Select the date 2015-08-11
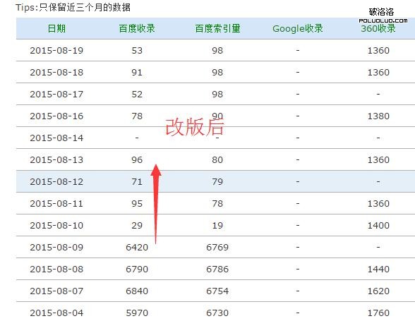This screenshot has height=321, width=415. 56,203
